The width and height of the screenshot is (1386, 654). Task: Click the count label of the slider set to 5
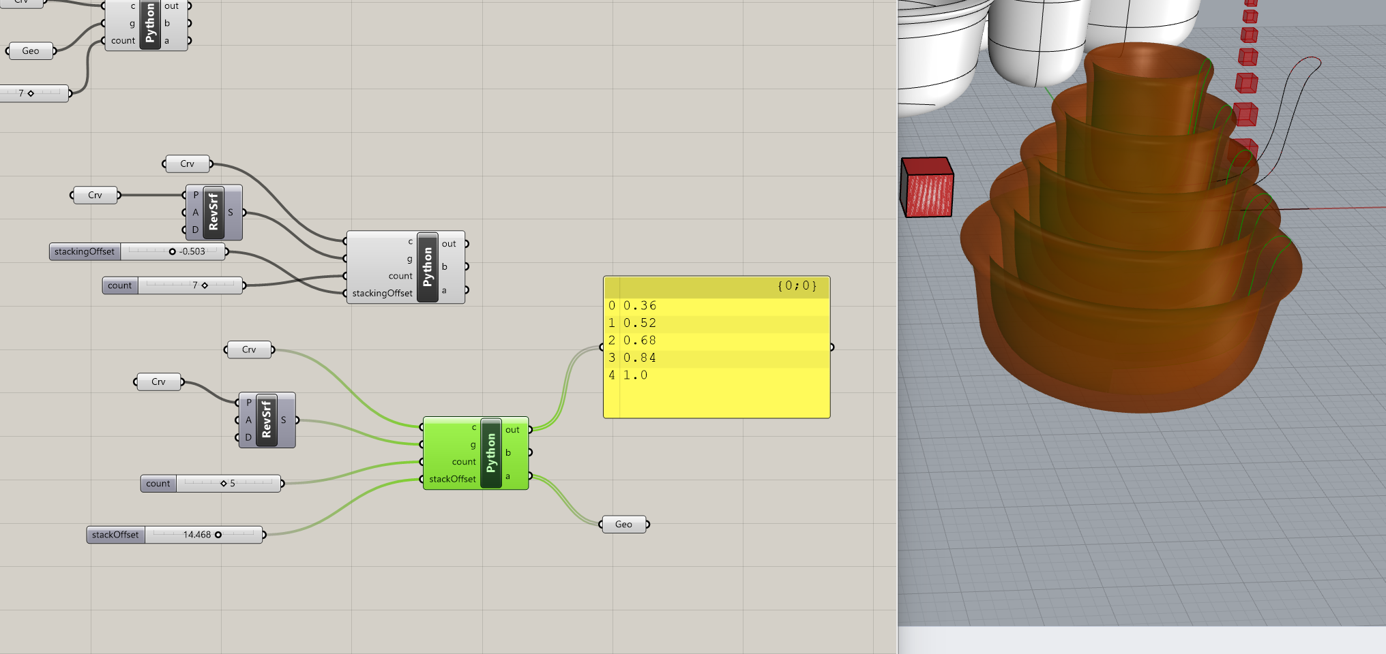[158, 484]
